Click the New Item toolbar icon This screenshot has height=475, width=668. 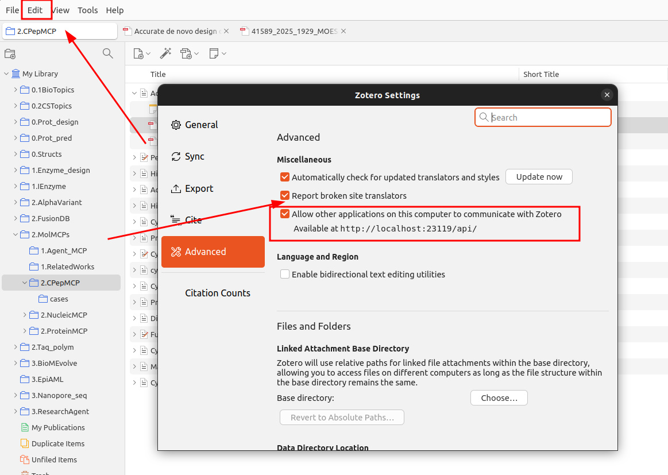click(x=138, y=53)
